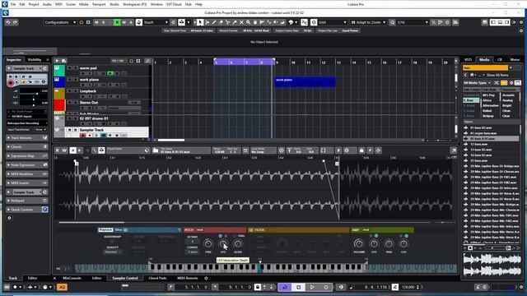
Task: Click the Show All Items link
Action: (x=497, y=75)
